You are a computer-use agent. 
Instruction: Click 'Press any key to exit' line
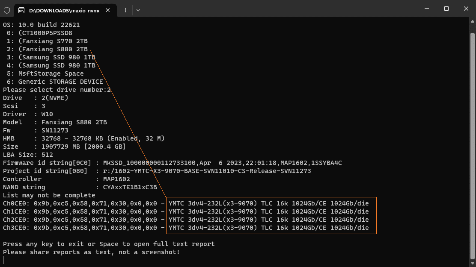(x=109, y=244)
